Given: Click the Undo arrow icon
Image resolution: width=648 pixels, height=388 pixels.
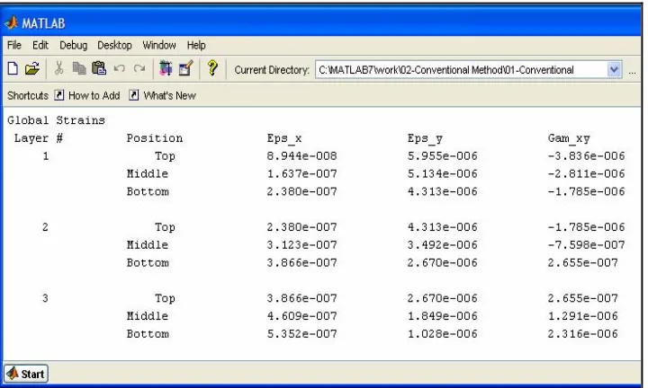Looking at the screenshot, I should click(x=120, y=68).
